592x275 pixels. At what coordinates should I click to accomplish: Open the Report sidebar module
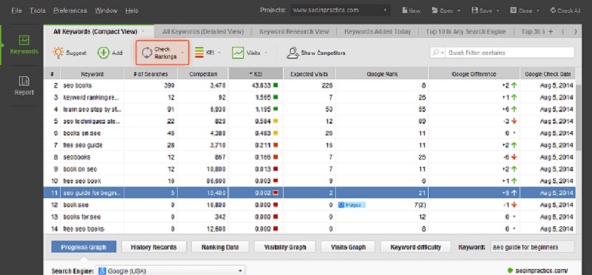[x=24, y=85]
